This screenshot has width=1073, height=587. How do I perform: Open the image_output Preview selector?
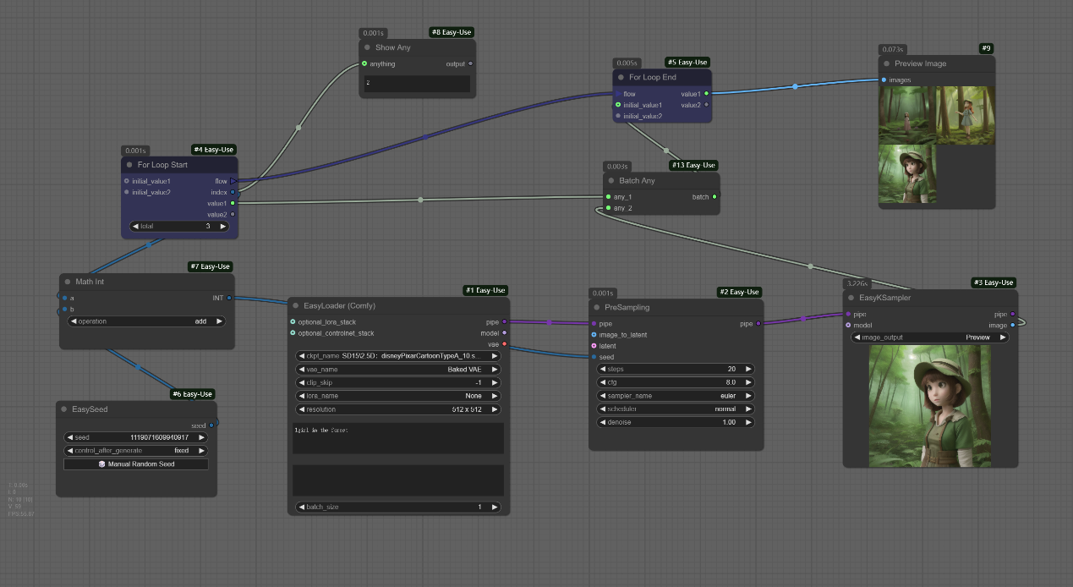pos(930,337)
